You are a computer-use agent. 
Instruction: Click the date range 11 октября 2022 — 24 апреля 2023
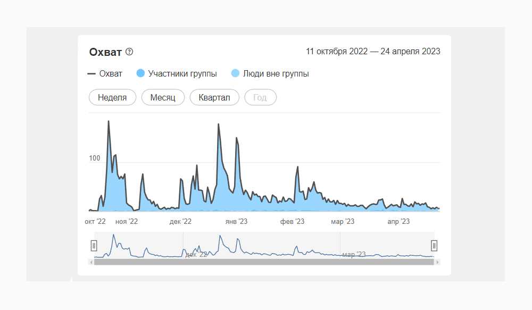(373, 52)
